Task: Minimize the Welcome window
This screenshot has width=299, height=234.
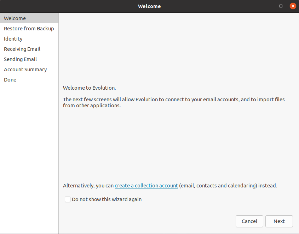Action: click(x=269, y=6)
